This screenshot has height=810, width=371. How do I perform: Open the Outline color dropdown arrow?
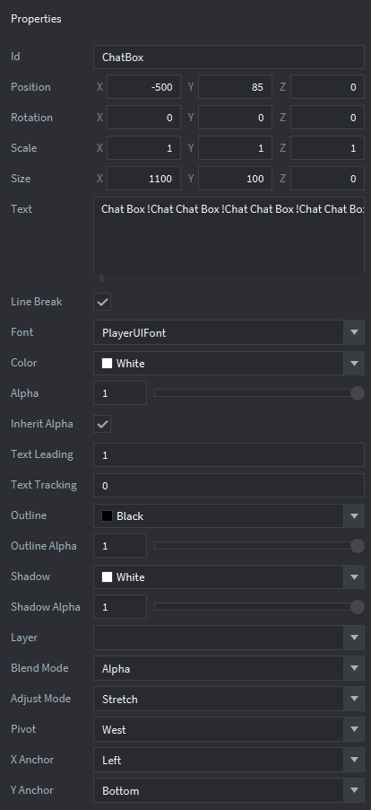click(x=354, y=515)
